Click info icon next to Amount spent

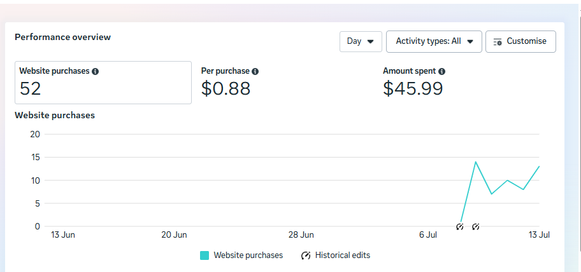tap(441, 72)
